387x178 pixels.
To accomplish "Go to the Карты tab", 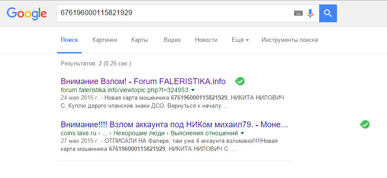I will point(140,40).
